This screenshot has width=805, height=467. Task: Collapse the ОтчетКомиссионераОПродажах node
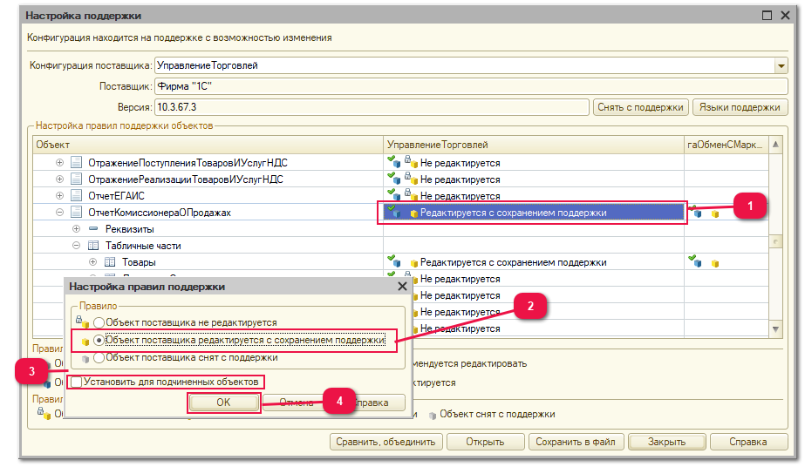(x=59, y=212)
